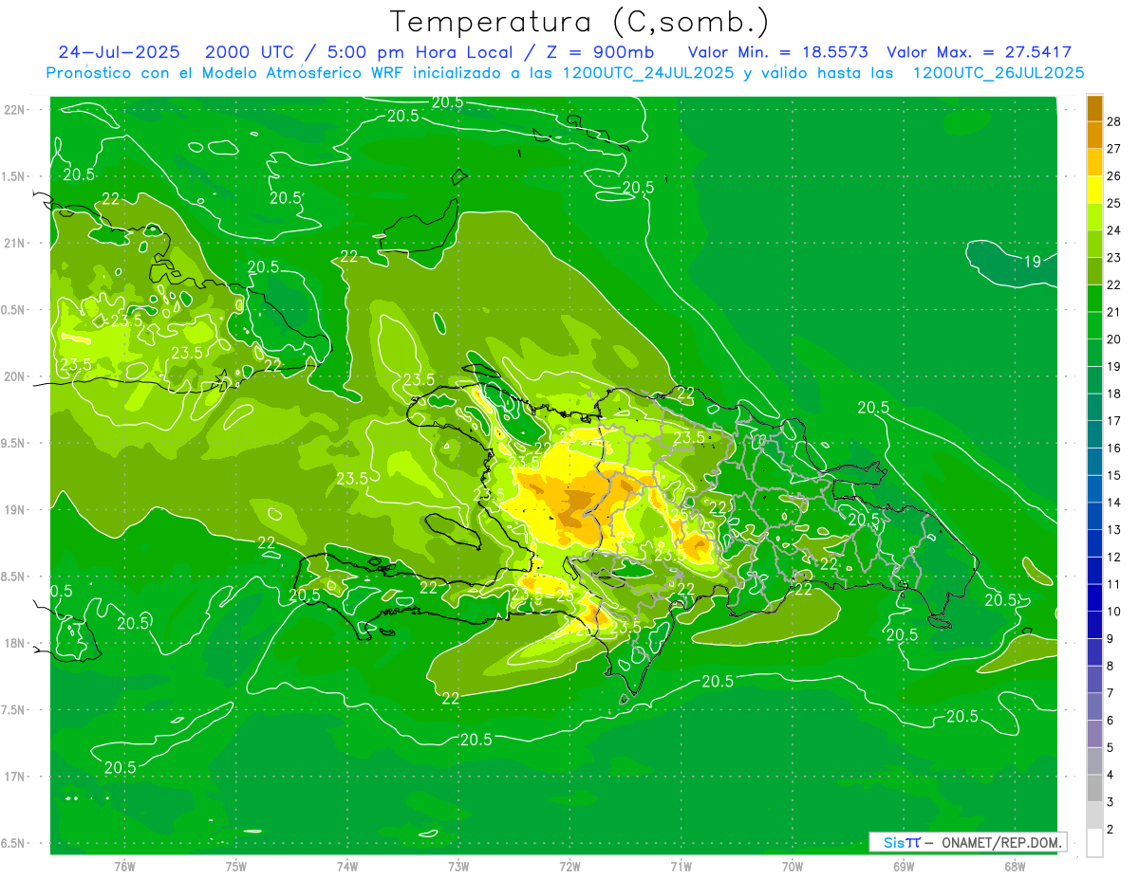This screenshot has width=1139, height=879.
Task: Select the '5:00 pm Hora Local' text
Action: 419,52
